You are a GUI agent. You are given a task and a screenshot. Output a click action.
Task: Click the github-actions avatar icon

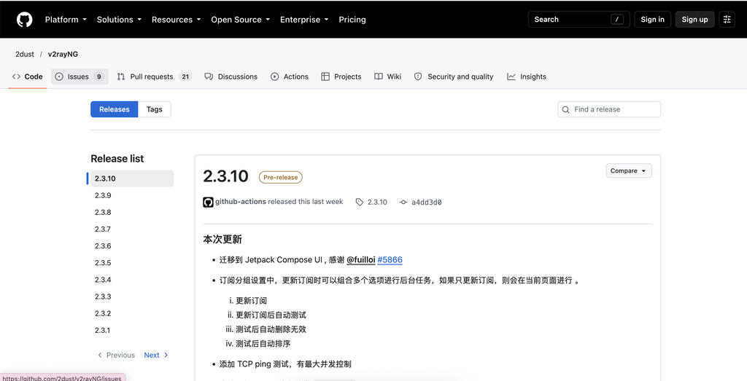click(208, 202)
